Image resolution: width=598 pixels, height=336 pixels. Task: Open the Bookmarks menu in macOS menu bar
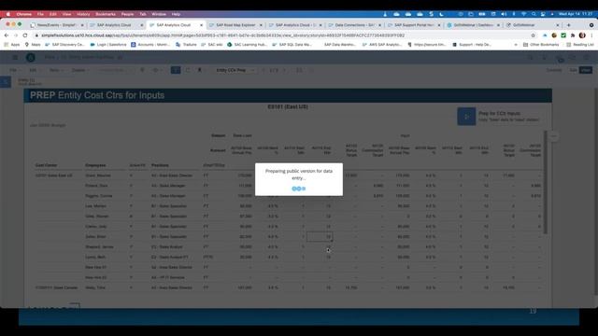point(106,14)
